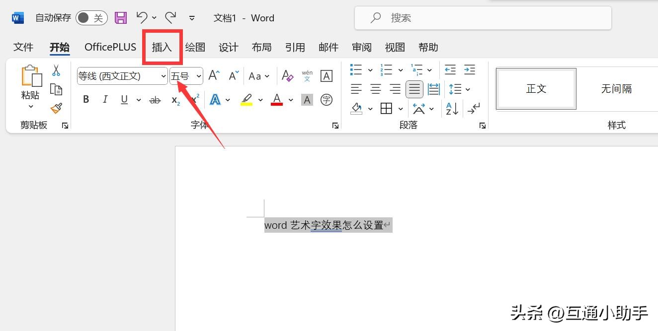
Task: Click the Format Painter brush icon
Action: [56, 108]
